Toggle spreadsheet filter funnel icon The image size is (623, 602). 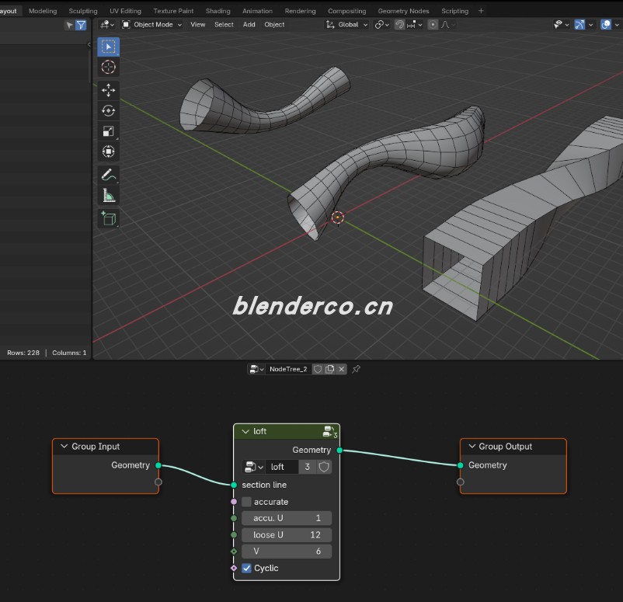coord(81,26)
